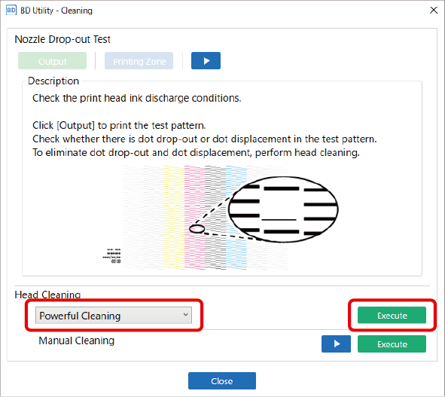Click the Manual Cleaning label
This screenshot has height=397, width=445.
point(76,341)
